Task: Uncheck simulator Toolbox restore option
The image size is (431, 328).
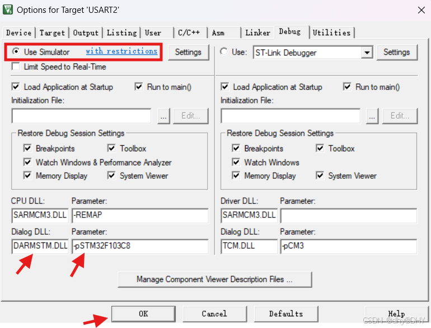Action: tap(111, 148)
